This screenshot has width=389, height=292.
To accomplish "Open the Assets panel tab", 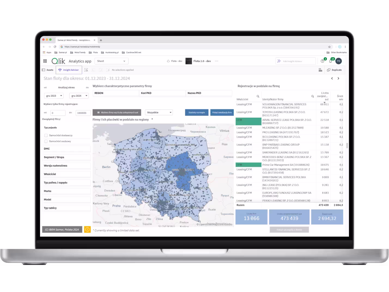I will (48, 70).
